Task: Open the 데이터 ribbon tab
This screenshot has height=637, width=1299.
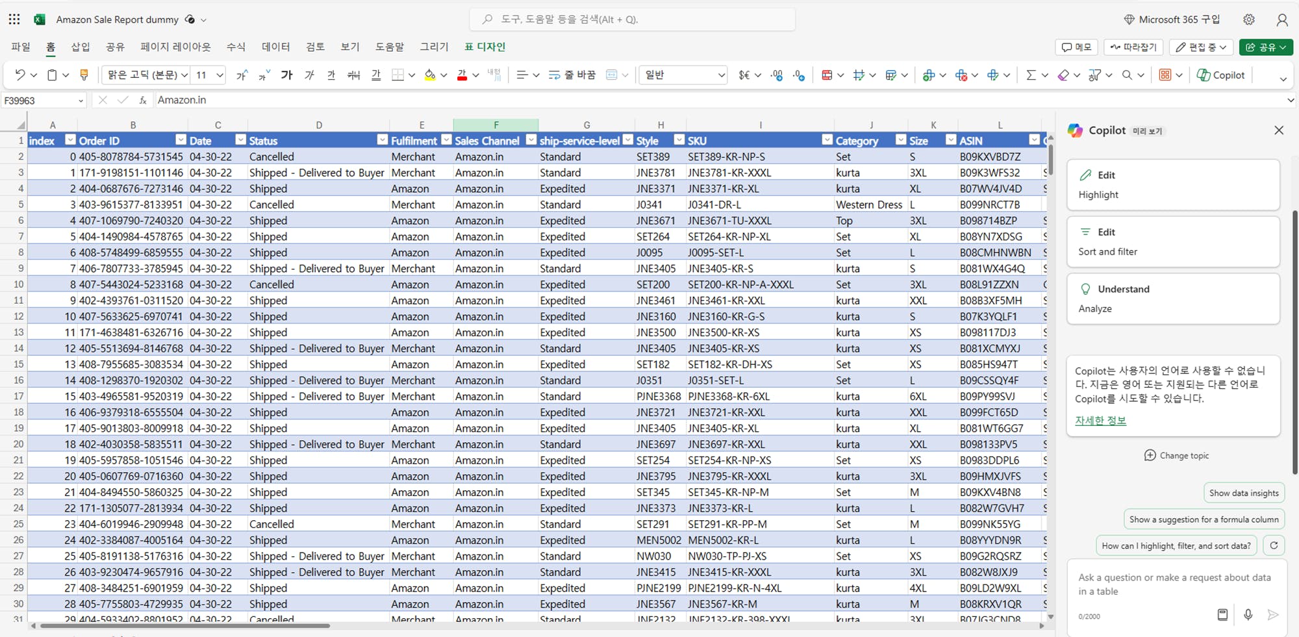Action: click(275, 47)
